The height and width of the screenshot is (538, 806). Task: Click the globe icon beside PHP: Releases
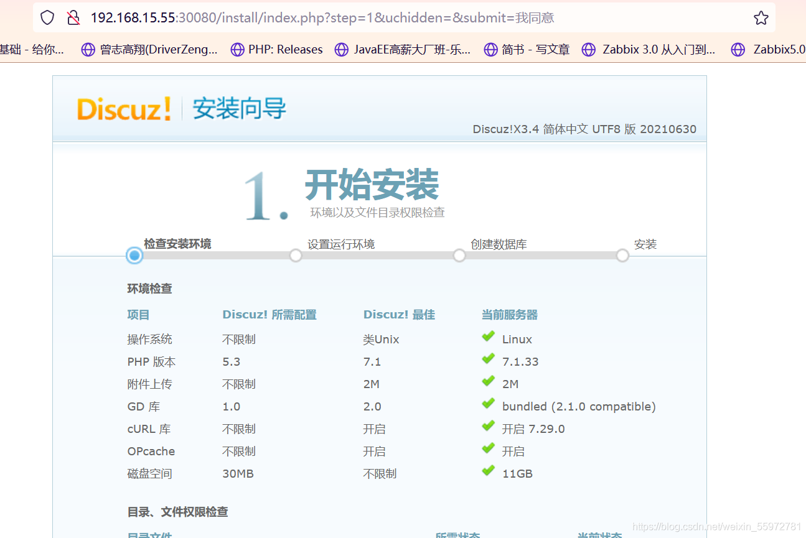coord(237,50)
